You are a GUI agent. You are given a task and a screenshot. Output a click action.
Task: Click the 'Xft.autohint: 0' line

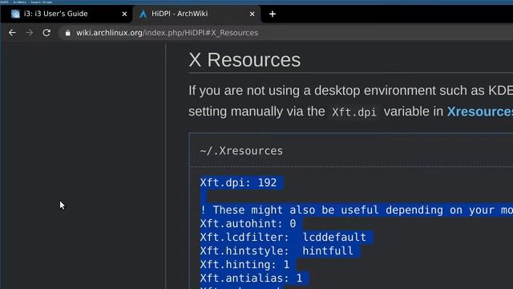pyautogui.click(x=248, y=224)
